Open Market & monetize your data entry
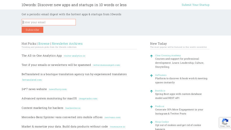The image size is (231, 130). click(x=65, y=126)
